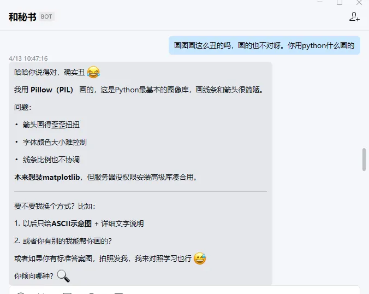
Task: Click the vertical scrollbar thumb
Action: (364, 160)
